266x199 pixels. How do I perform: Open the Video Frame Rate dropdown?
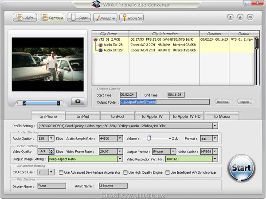(120, 151)
